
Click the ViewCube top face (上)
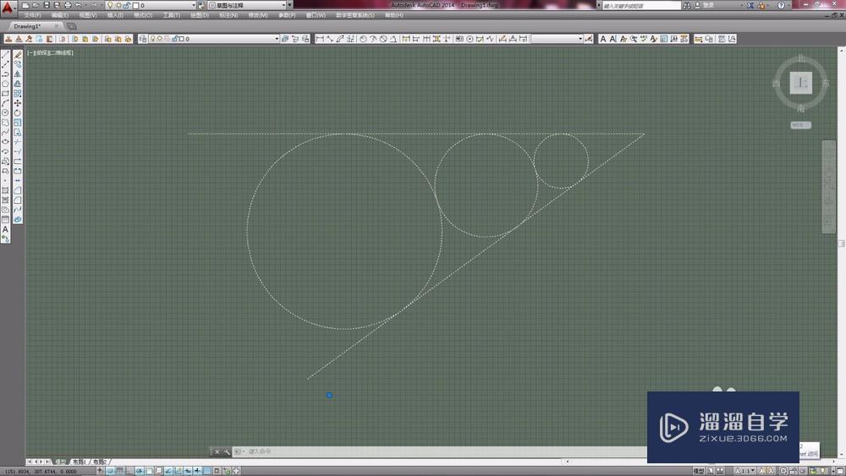(x=801, y=83)
